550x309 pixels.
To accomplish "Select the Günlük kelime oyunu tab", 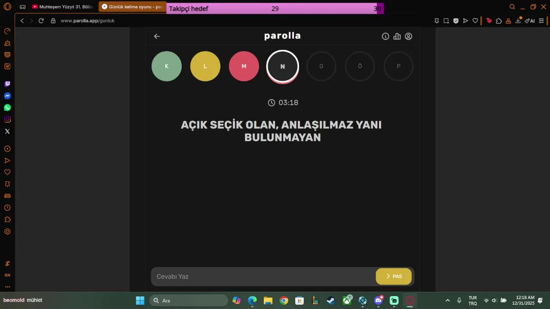I will tap(132, 7).
